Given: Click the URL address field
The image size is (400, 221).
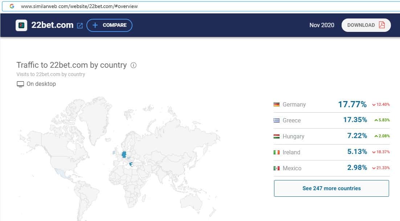Looking at the screenshot, I should pos(201,7).
